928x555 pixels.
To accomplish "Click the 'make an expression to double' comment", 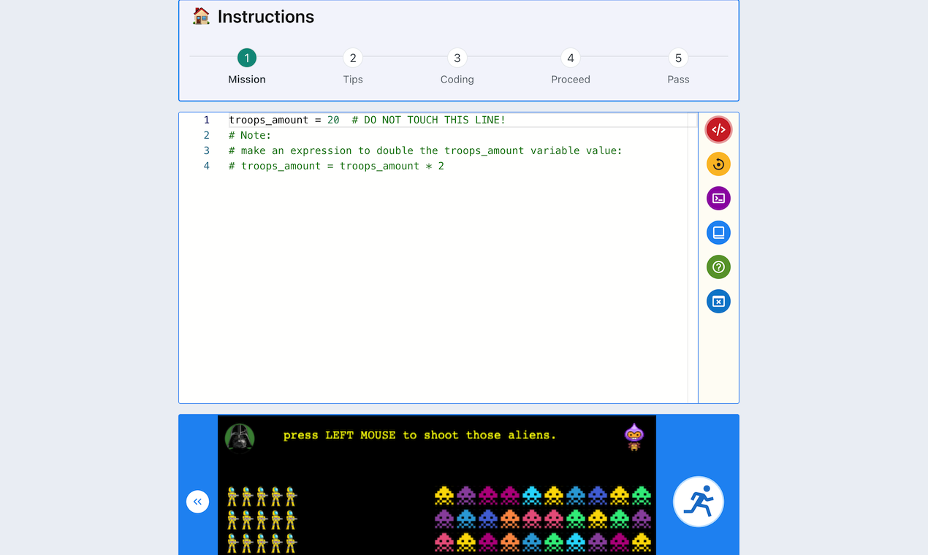I will click(425, 150).
